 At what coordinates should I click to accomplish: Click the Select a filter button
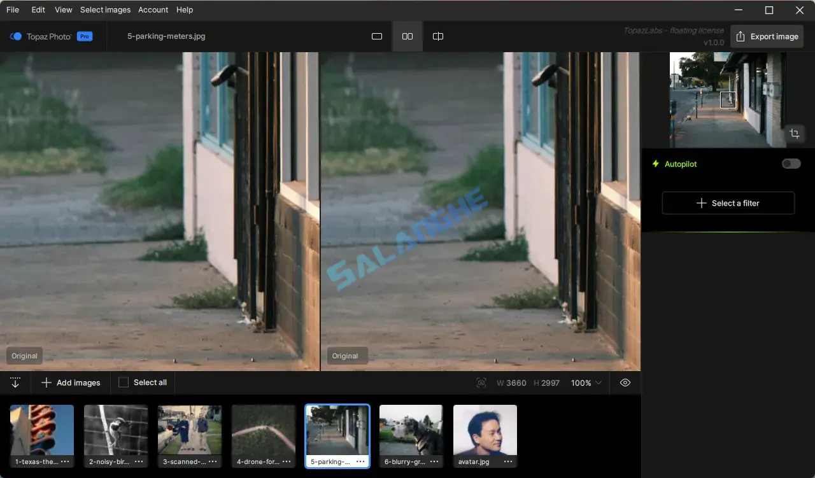coord(728,203)
